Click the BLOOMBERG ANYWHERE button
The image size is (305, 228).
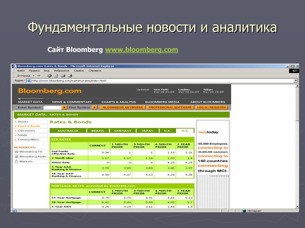123,107
